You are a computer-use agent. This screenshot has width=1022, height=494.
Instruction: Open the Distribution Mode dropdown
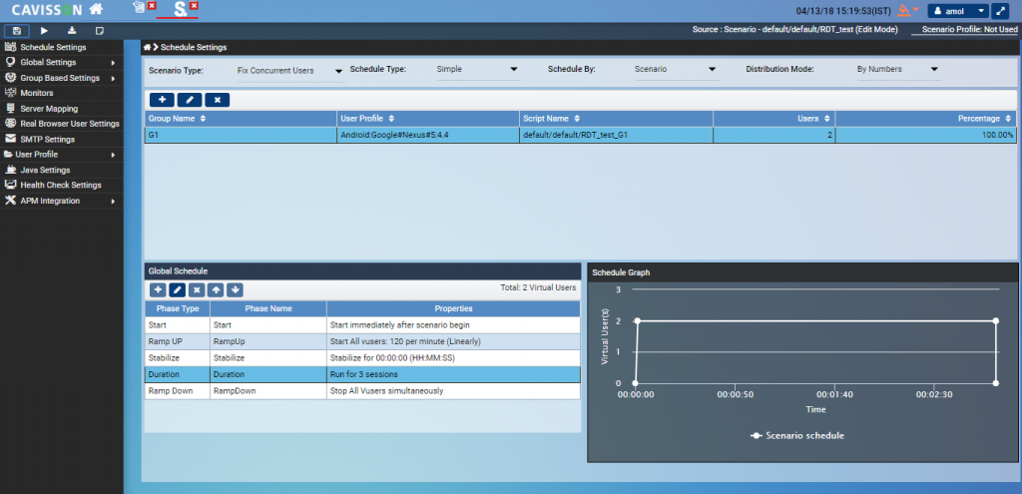897,70
